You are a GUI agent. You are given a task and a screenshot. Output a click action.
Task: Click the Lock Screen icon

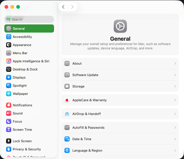click(x=9, y=141)
